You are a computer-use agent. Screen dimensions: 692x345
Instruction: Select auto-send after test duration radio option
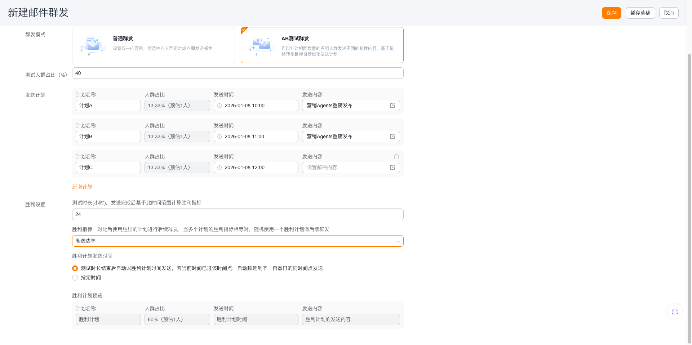click(x=75, y=268)
